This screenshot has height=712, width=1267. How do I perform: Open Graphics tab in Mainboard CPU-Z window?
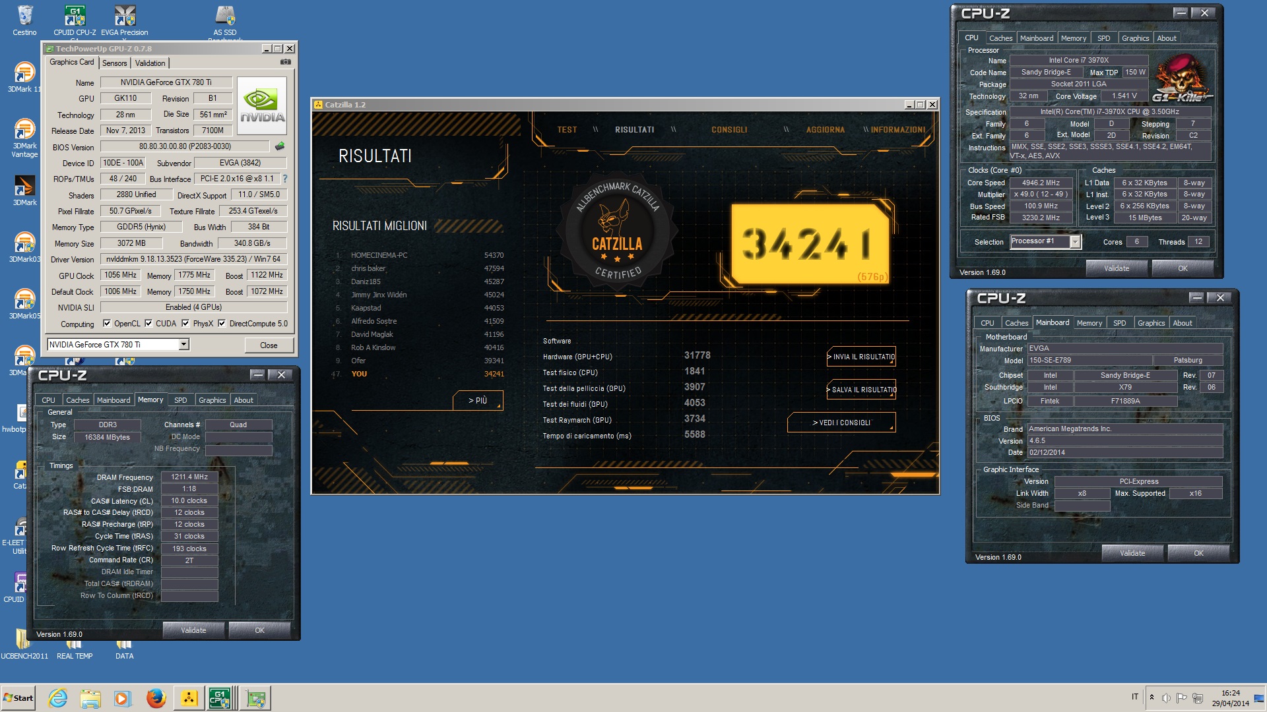[x=1151, y=323]
